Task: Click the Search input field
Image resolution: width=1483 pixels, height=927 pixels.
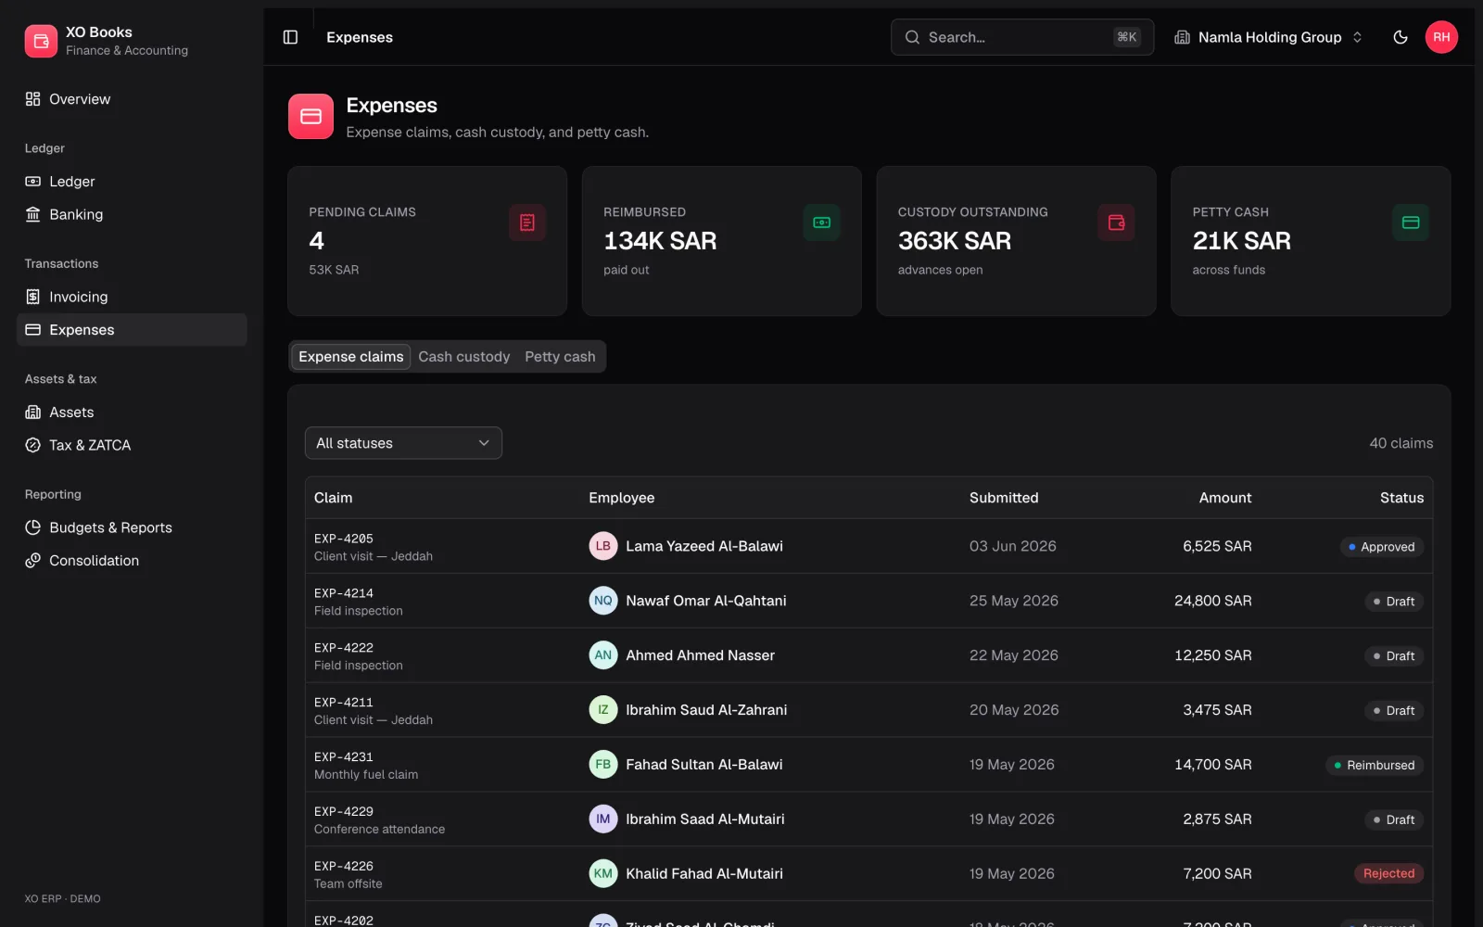Action: point(1022,37)
